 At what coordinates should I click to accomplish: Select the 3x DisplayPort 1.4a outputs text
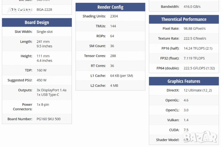click(51, 90)
